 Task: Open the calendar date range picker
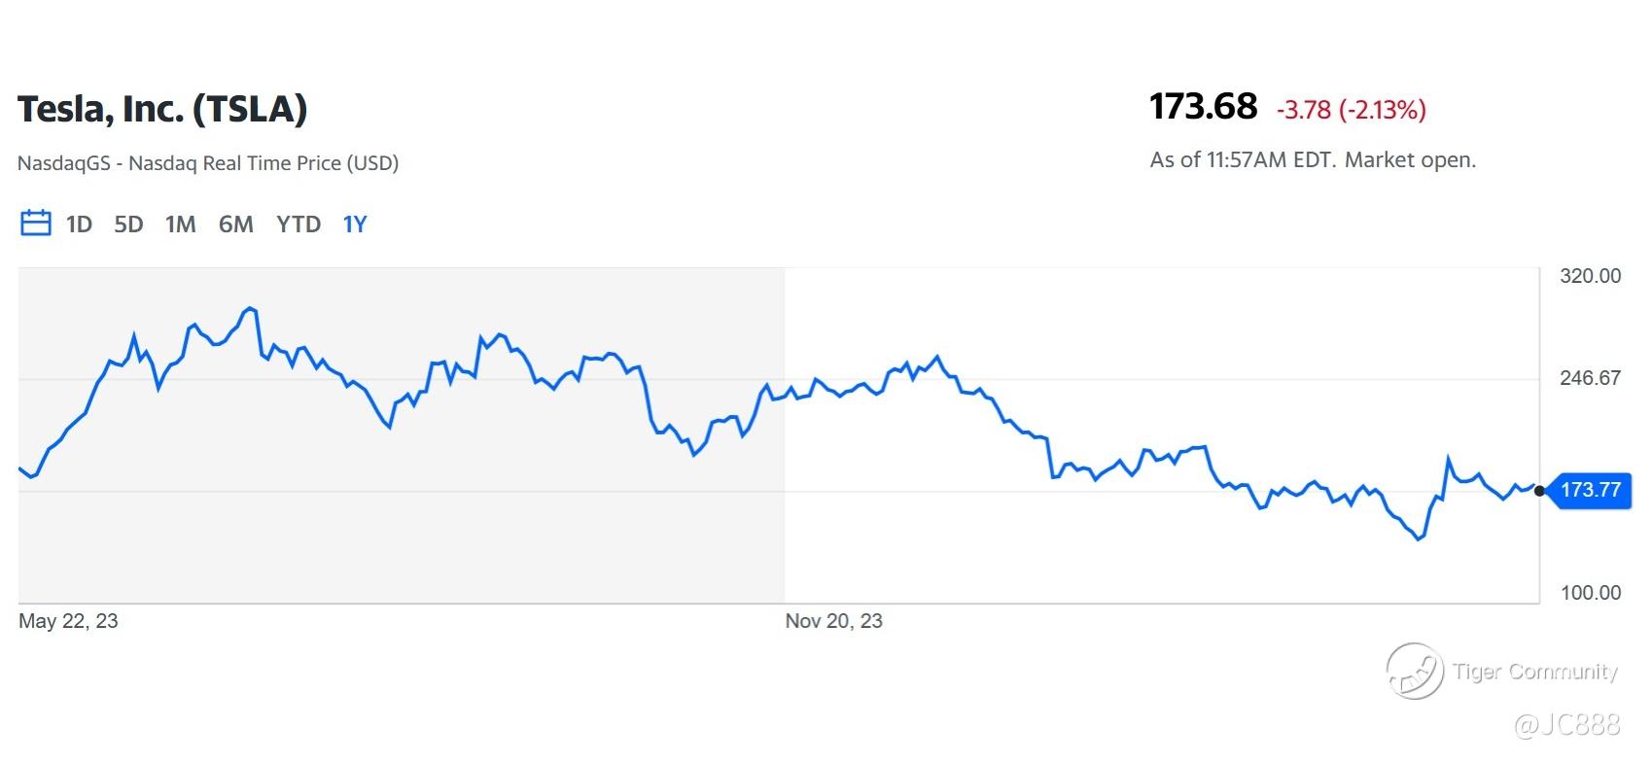36,224
